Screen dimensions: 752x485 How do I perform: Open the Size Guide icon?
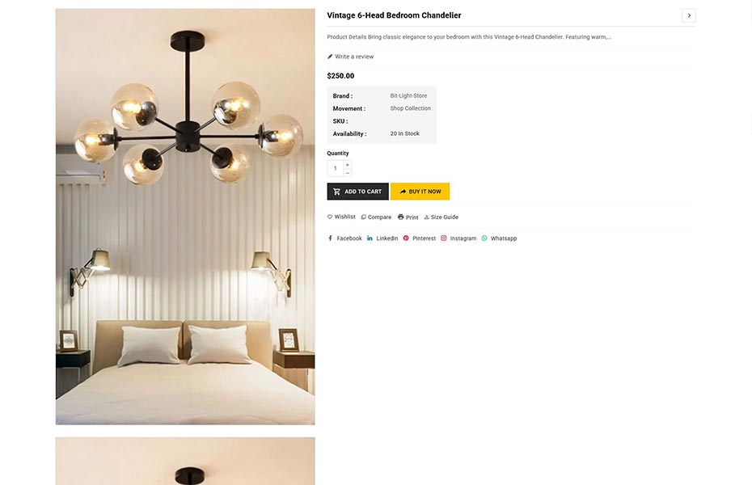pyautogui.click(x=426, y=217)
